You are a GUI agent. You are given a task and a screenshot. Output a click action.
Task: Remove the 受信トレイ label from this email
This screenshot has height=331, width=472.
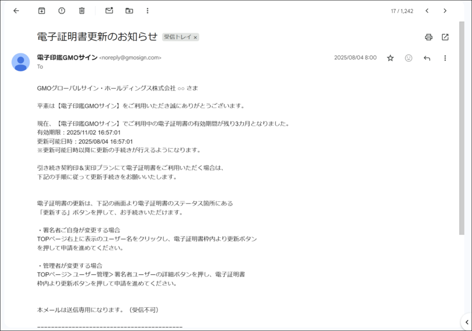click(x=195, y=37)
